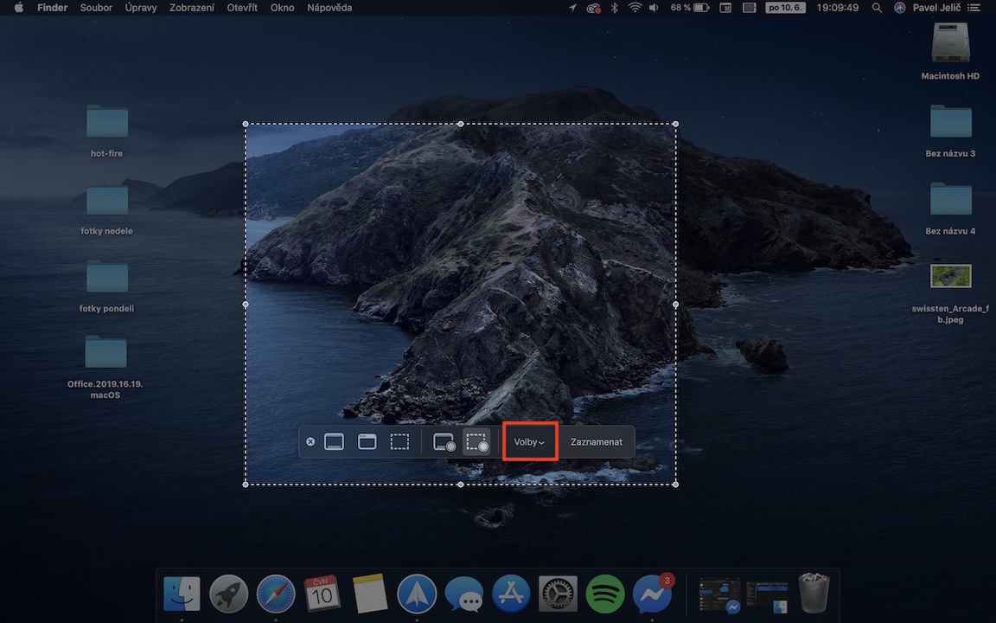Click the top-left selection corner handle

click(x=246, y=124)
